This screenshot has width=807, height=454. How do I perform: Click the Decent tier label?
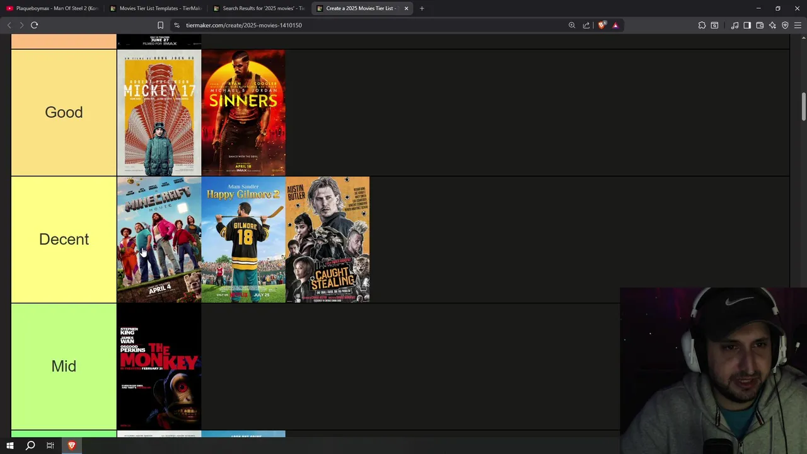pyautogui.click(x=64, y=240)
